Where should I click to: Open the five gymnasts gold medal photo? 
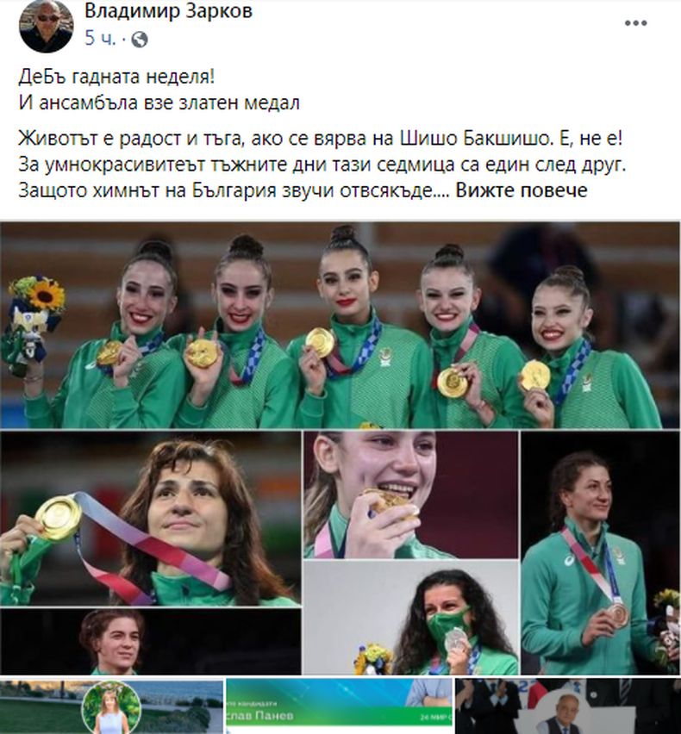(340, 326)
